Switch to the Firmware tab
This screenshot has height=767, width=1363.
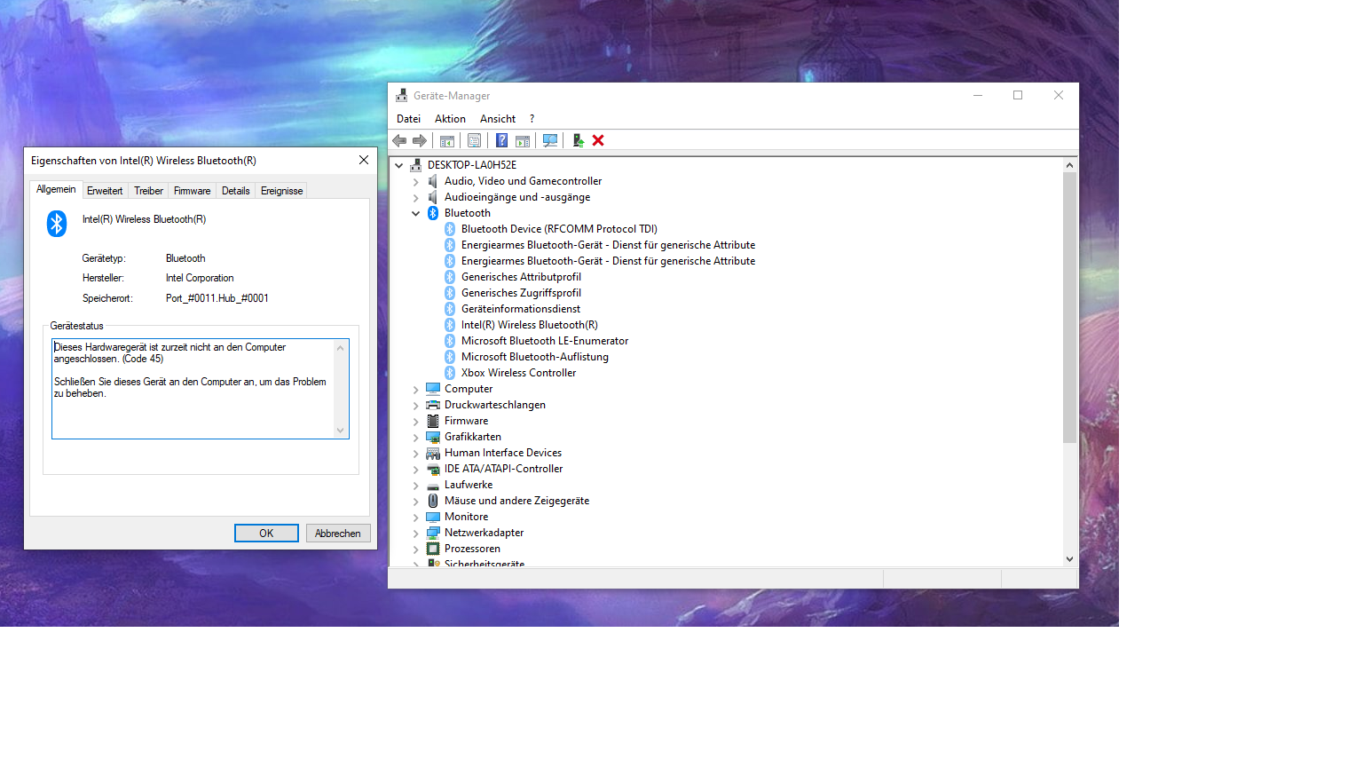pos(192,191)
